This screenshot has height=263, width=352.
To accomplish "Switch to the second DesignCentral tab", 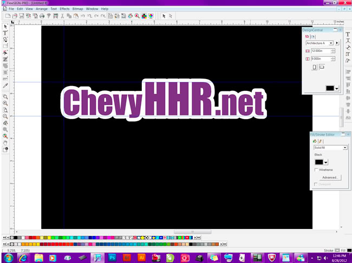I will [312, 37].
